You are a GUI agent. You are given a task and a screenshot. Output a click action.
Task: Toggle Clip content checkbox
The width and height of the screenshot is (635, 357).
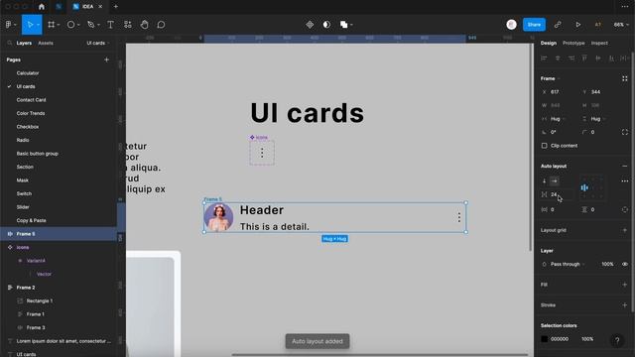tap(544, 146)
